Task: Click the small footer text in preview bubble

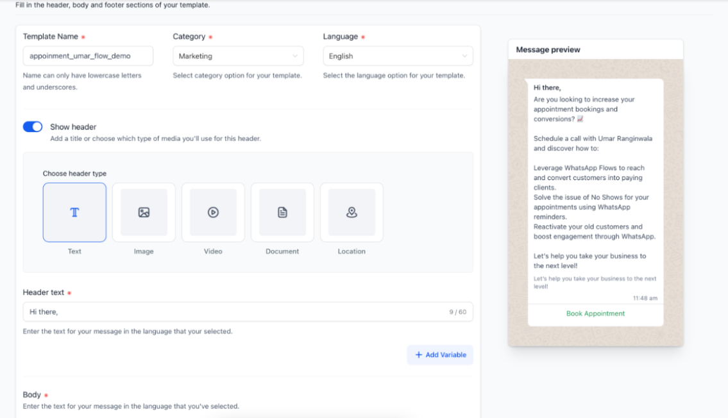Action: click(x=595, y=282)
